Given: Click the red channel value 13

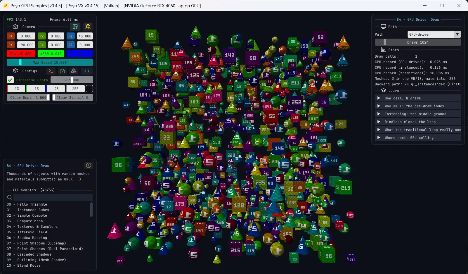Looking at the screenshot, I should (x=16, y=89).
